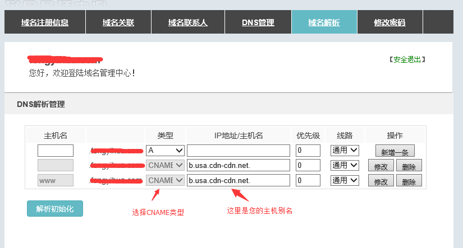
Task: Open the 域名注册信息 tab
Action: click(x=45, y=22)
